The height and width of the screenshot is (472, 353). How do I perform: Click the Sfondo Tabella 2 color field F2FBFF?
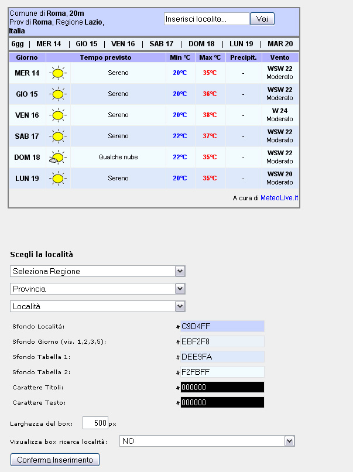[x=222, y=372]
